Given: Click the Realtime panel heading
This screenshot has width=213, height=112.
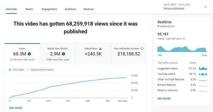Looking at the screenshot, I should coord(164,22).
